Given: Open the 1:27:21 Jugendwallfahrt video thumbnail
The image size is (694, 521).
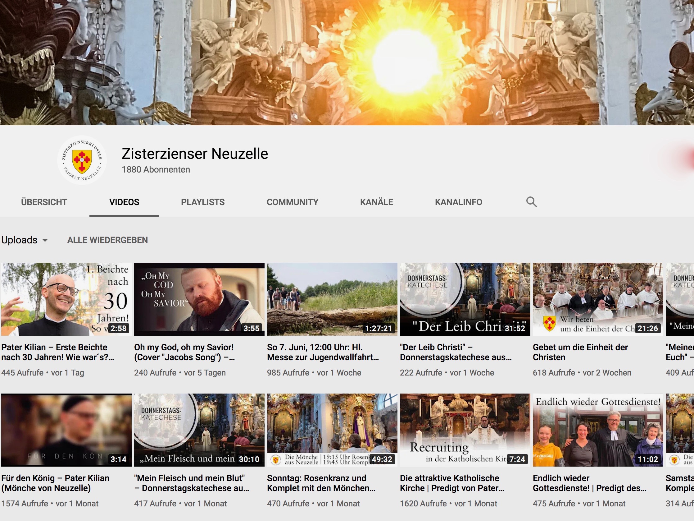Looking at the screenshot, I should pos(332,299).
